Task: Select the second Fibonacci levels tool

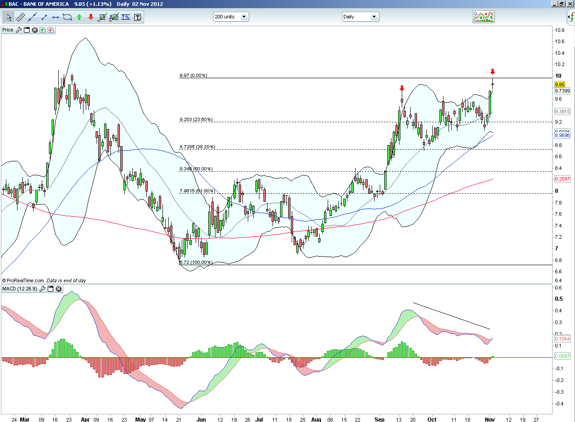Action: (114, 18)
